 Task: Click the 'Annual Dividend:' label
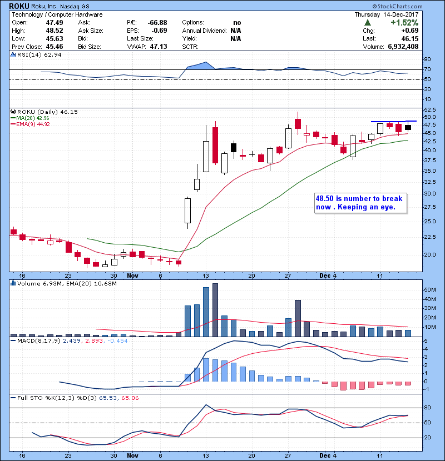pyautogui.click(x=204, y=31)
